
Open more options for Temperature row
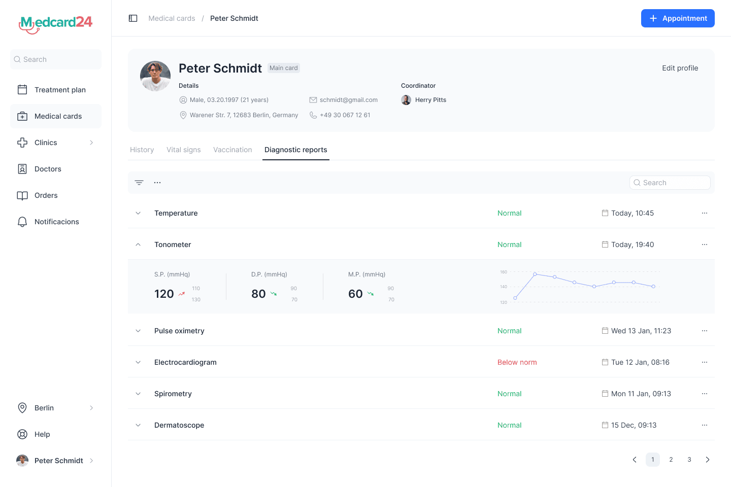[705, 213]
